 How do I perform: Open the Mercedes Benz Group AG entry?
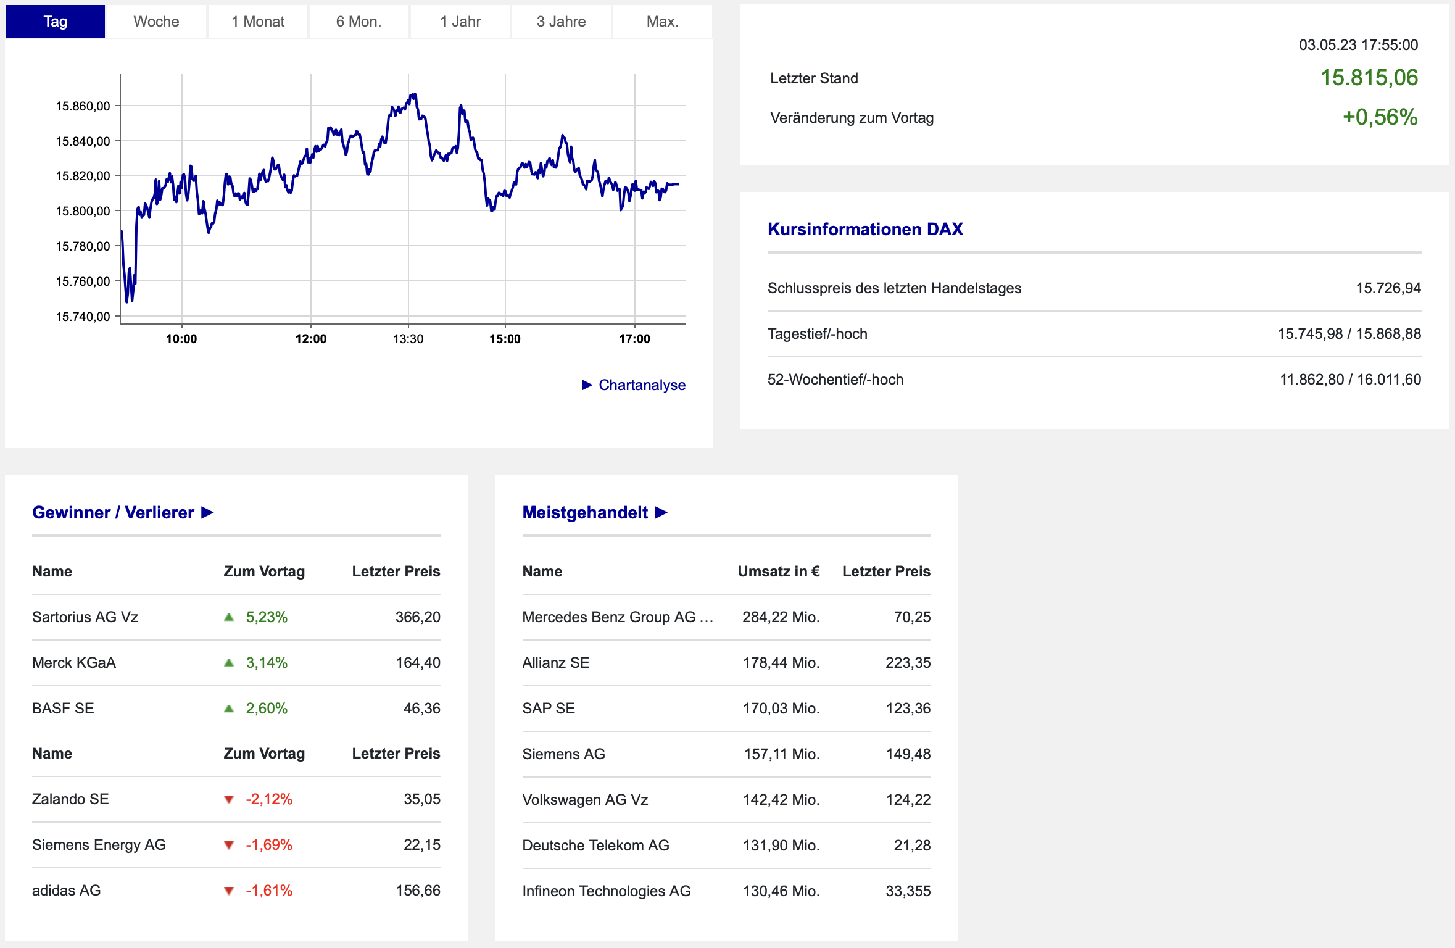(x=617, y=617)
